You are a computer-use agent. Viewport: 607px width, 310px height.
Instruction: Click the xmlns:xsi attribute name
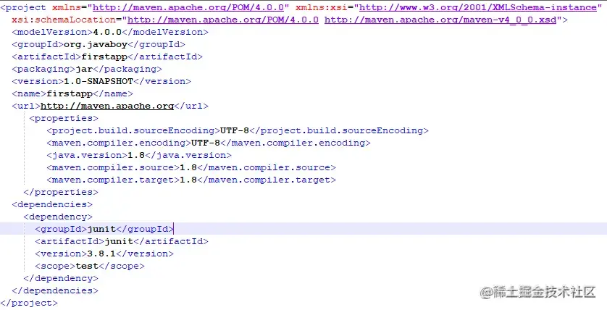click(x=322, y=7)
